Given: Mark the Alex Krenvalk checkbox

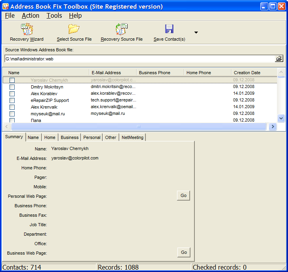Looking at the screenshot, I should coord(12,107).
